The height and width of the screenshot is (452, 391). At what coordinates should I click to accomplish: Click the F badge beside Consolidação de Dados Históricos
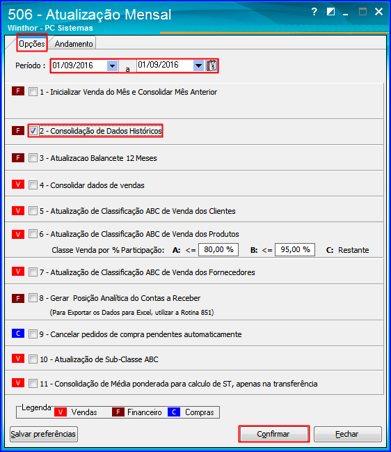tap(18, 130)
